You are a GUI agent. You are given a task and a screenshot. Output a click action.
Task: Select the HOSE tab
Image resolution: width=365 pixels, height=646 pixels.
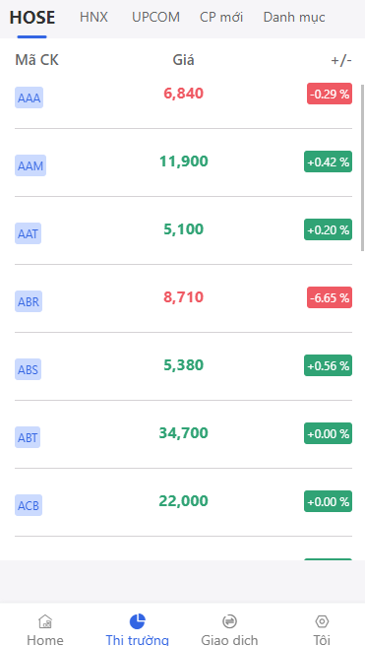(32, 18)
